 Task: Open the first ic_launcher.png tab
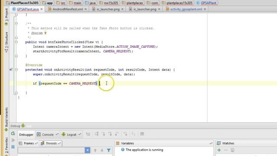click(x=108, y=9)
